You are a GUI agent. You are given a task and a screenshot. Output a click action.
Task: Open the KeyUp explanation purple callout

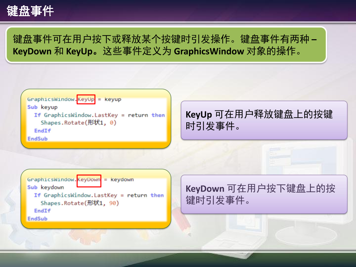[264, 120]
